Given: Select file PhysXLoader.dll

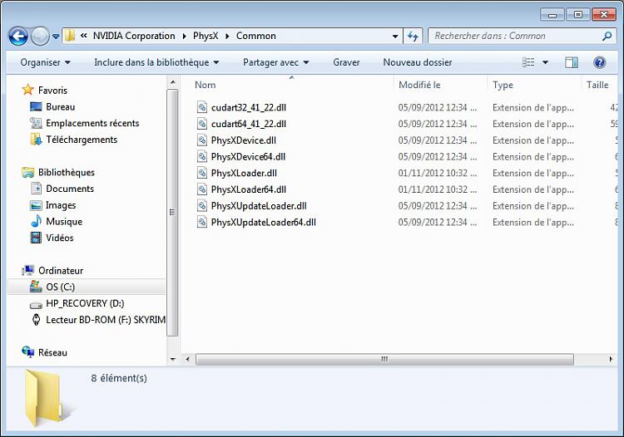Looking at the screenshot, I should tap(244, 173).
